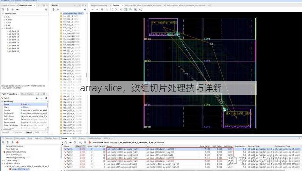Screen dimensions: 302x171
Task: Open the Project Summary tab
Action: 99,5
